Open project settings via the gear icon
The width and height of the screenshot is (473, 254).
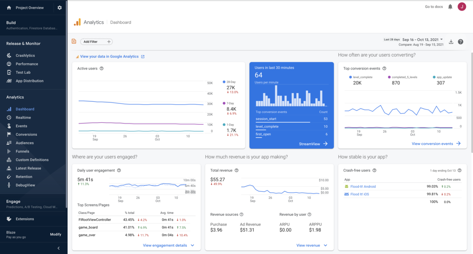click(x=59, y=7)
